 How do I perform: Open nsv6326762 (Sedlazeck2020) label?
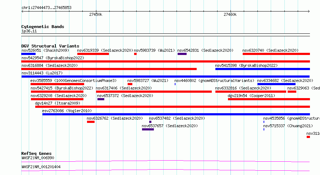[x=115, y=118]
